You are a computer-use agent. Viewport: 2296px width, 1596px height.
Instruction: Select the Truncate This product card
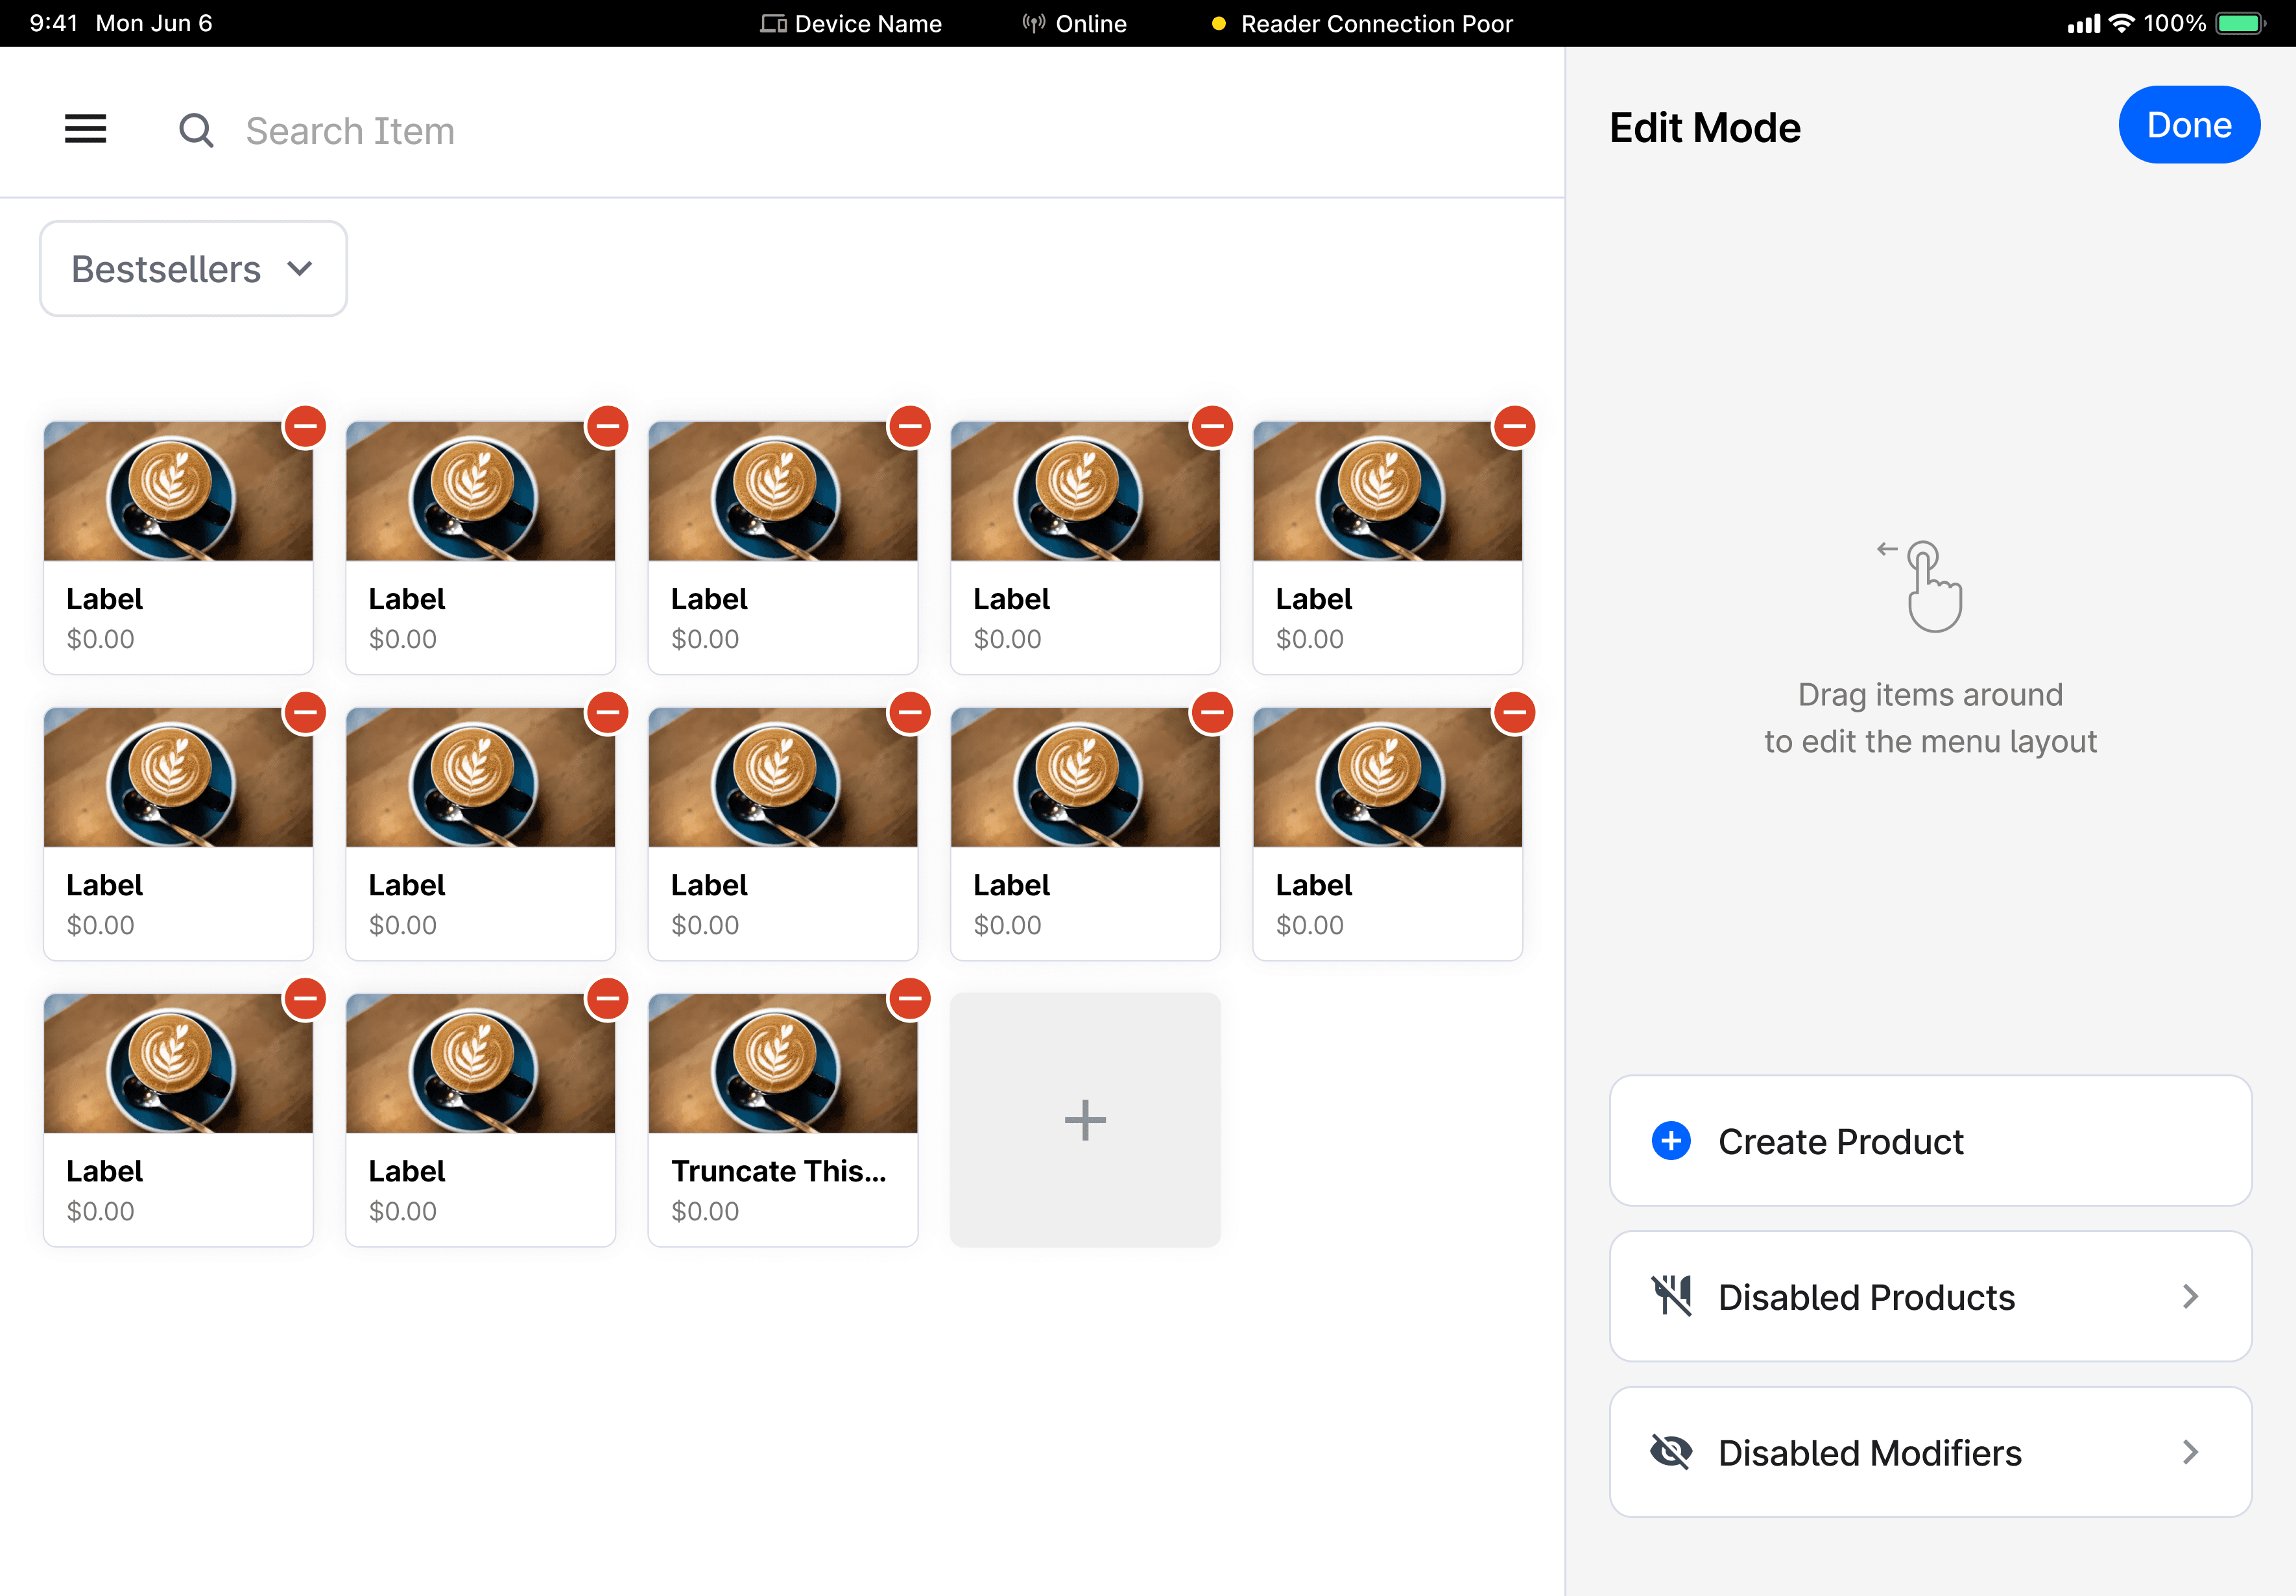[782, 1120]
